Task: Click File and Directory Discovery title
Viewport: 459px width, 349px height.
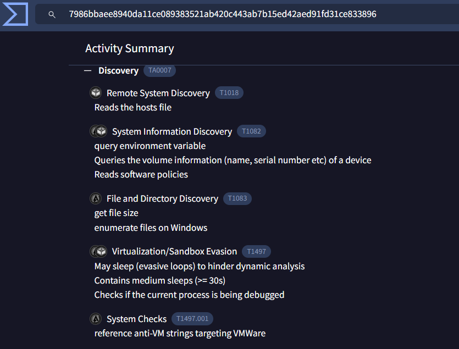Action: click(x=162, y=199)
